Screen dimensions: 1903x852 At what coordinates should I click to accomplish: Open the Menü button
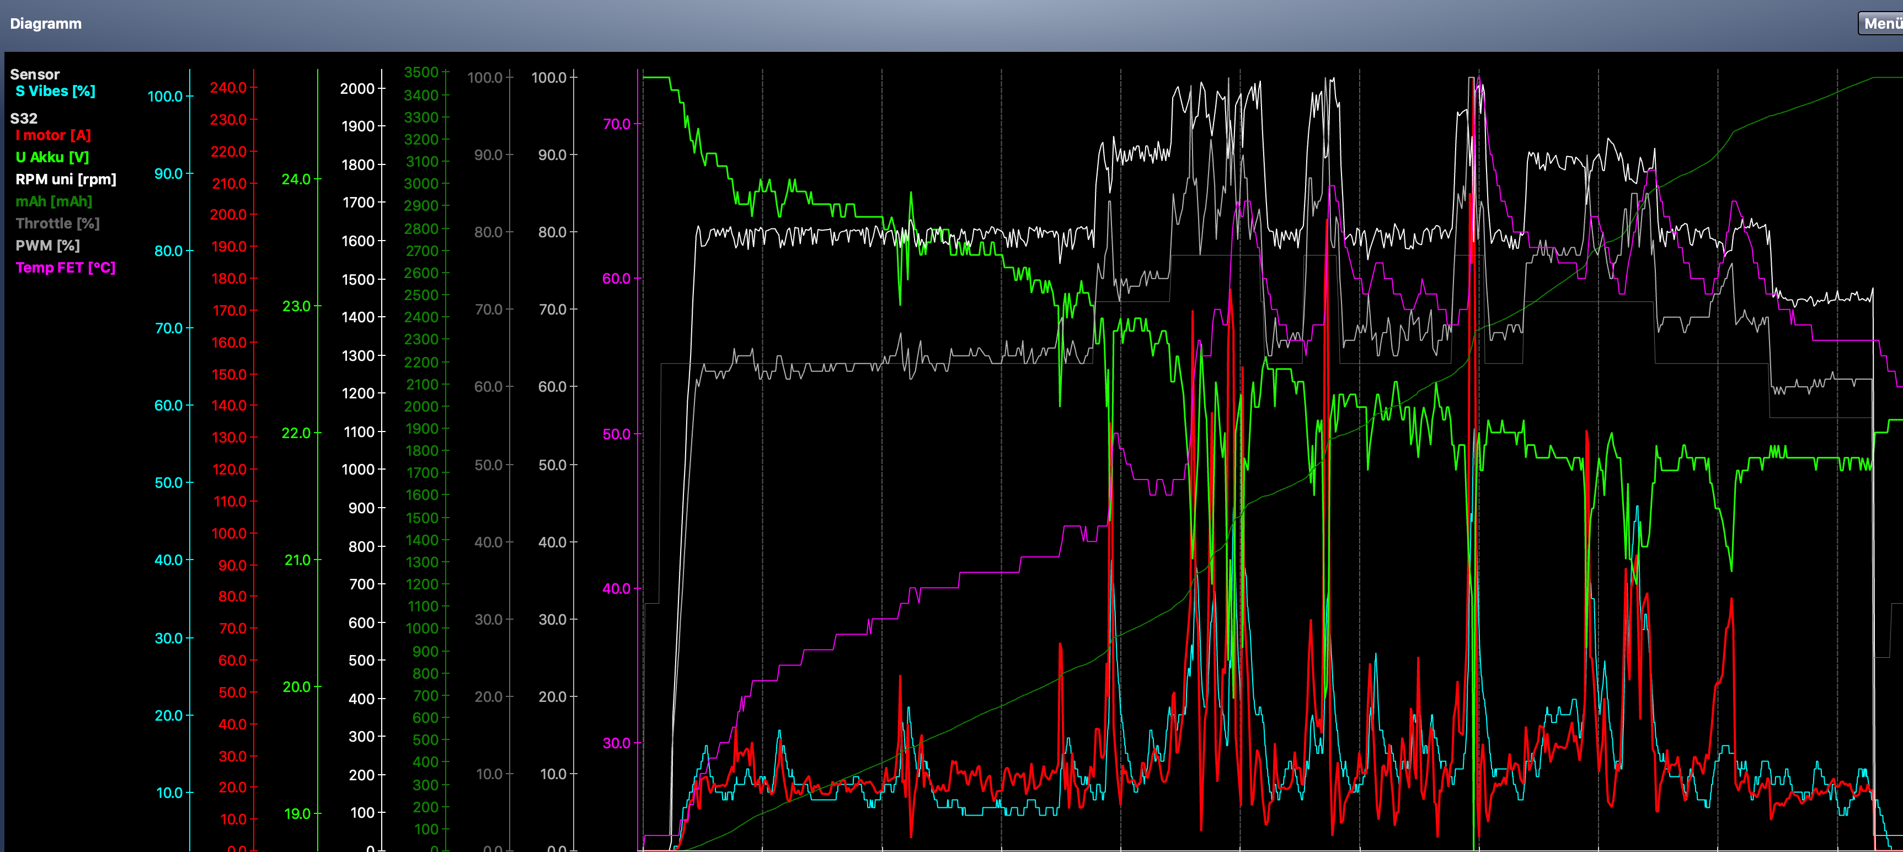pyautogui.click(x=1881, y=24)
